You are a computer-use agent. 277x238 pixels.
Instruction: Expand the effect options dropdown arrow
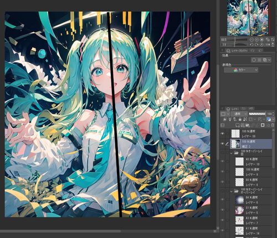click(x=269, y=60)
